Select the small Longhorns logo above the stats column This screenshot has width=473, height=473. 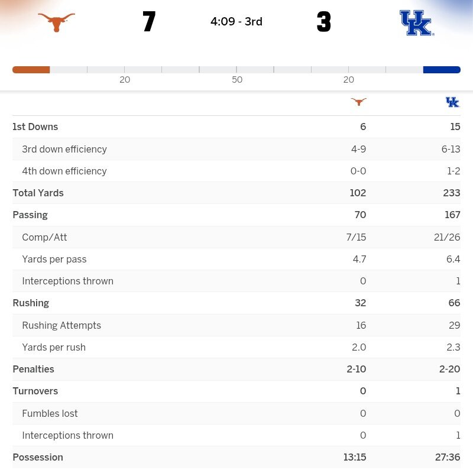(x=358, y=102)
